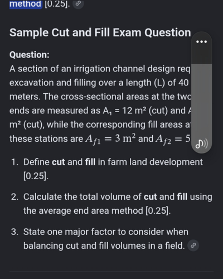
Task: Click bold "cut" in the Calculate list item
Action: (x=150, y=197)
